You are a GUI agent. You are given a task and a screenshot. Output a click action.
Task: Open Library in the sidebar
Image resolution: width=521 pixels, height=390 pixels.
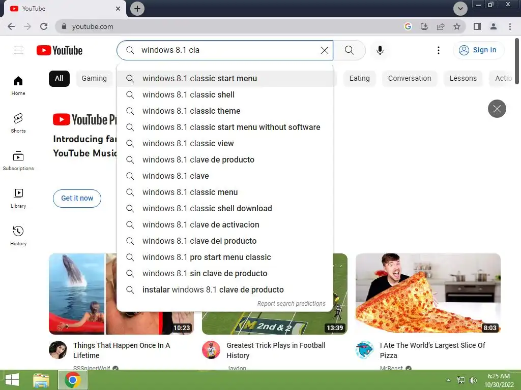click(x=18, y=199)
